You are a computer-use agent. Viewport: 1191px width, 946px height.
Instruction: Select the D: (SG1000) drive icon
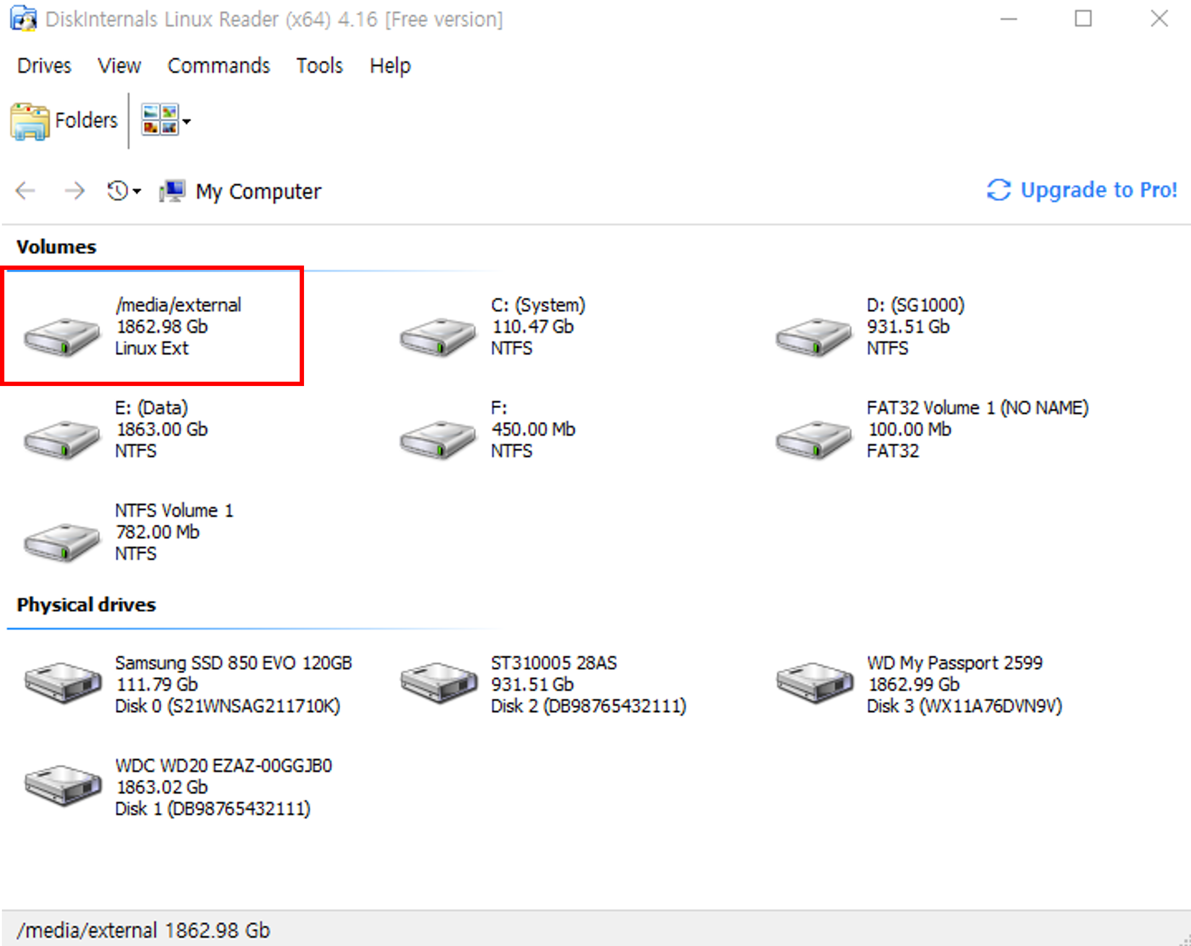coord(813,336)
